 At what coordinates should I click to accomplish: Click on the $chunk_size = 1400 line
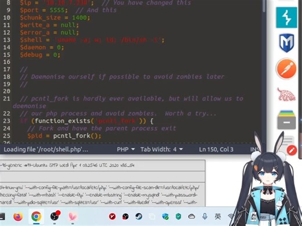55,17
